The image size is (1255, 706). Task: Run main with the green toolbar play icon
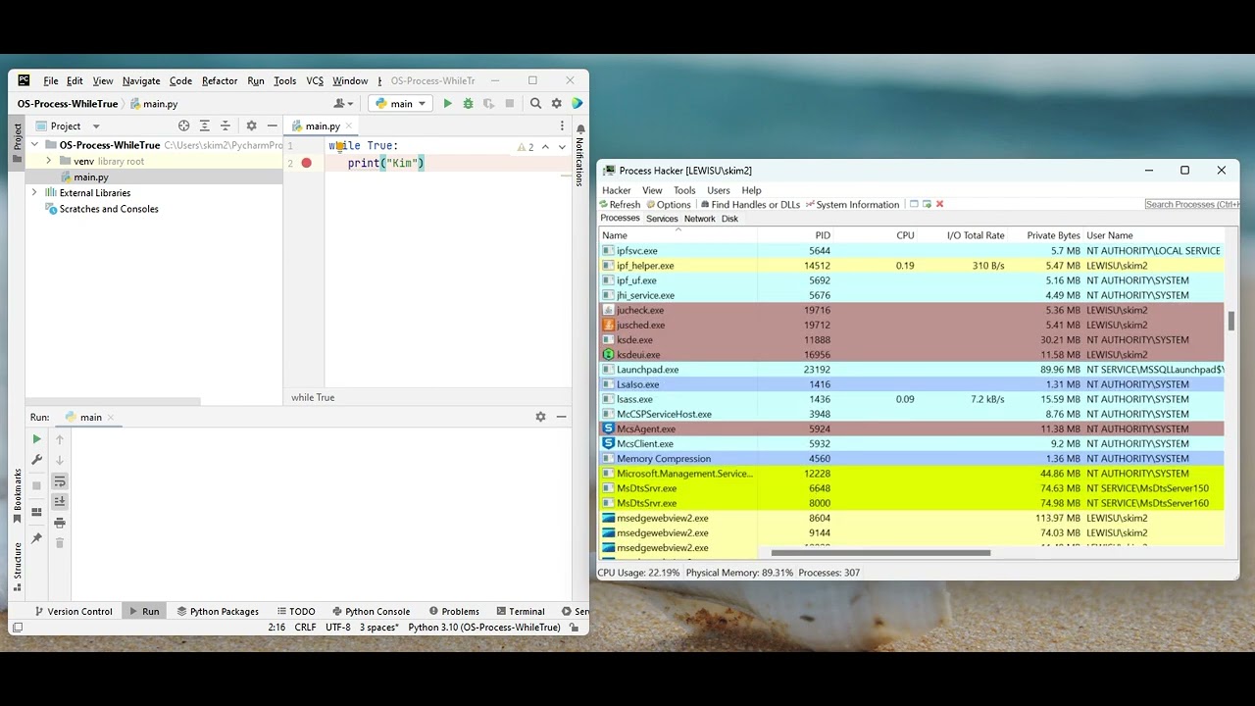(448, 103)
